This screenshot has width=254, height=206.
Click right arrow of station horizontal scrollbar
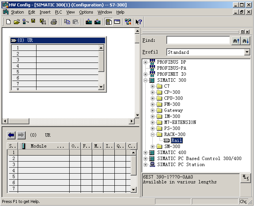132,121
